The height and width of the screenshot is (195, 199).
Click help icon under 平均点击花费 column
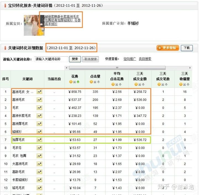pyautogui.click(x=113, y=85)
